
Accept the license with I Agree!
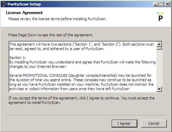124,123
